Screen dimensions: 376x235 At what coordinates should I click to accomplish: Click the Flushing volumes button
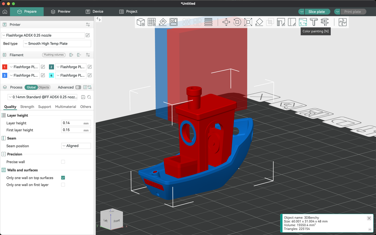click(x=54, y=55)
